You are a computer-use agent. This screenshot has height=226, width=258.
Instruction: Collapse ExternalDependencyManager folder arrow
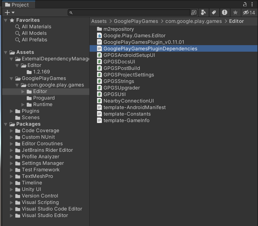(11, 59)
